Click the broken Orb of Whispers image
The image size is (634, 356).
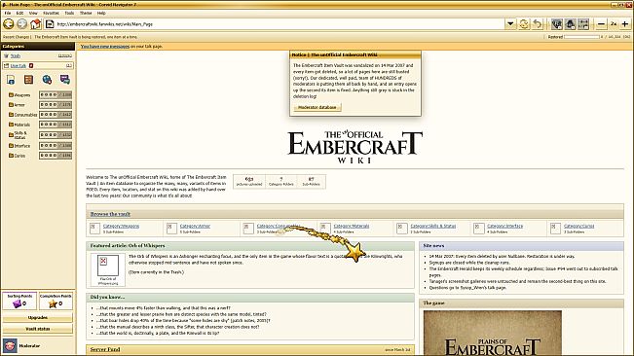[x=108, y=266]
